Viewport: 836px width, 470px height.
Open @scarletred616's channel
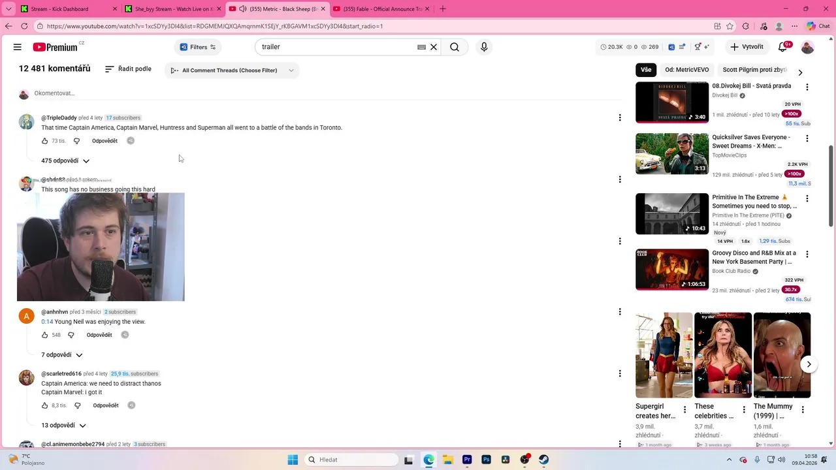61,374
